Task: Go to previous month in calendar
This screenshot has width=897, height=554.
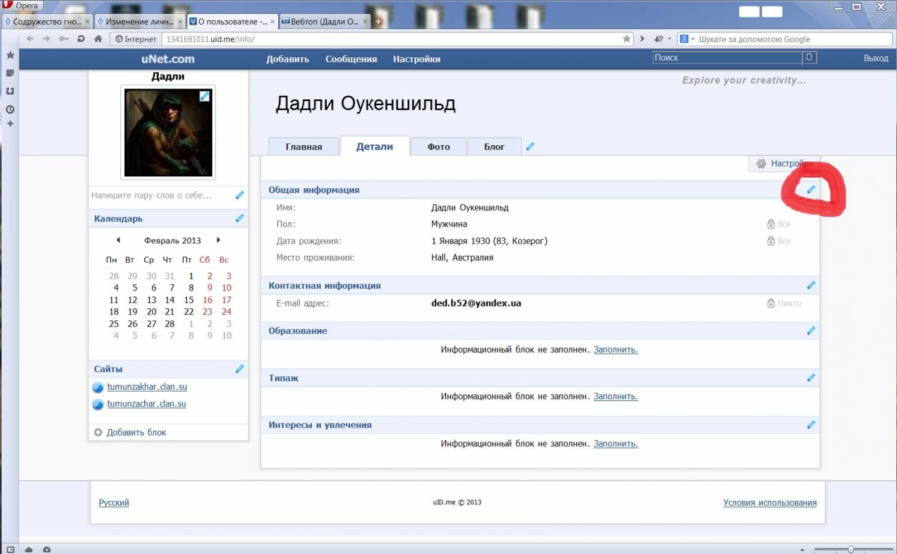Action: pos(118,240)
